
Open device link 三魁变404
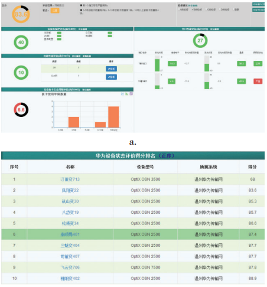(70, 246)
